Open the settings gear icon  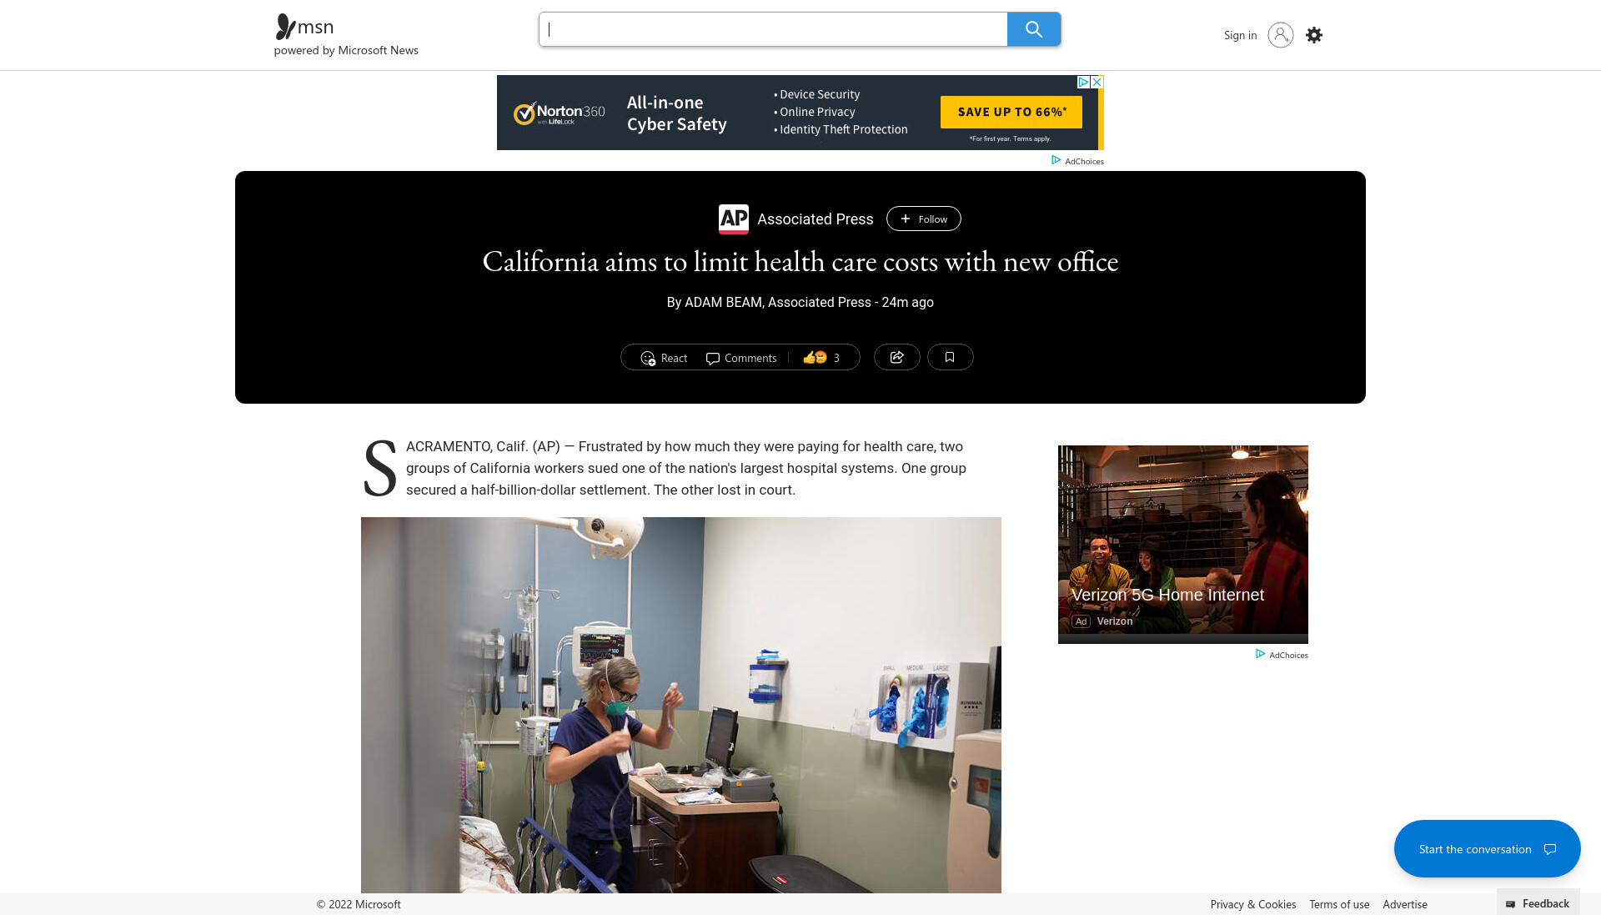[1314, 35]
